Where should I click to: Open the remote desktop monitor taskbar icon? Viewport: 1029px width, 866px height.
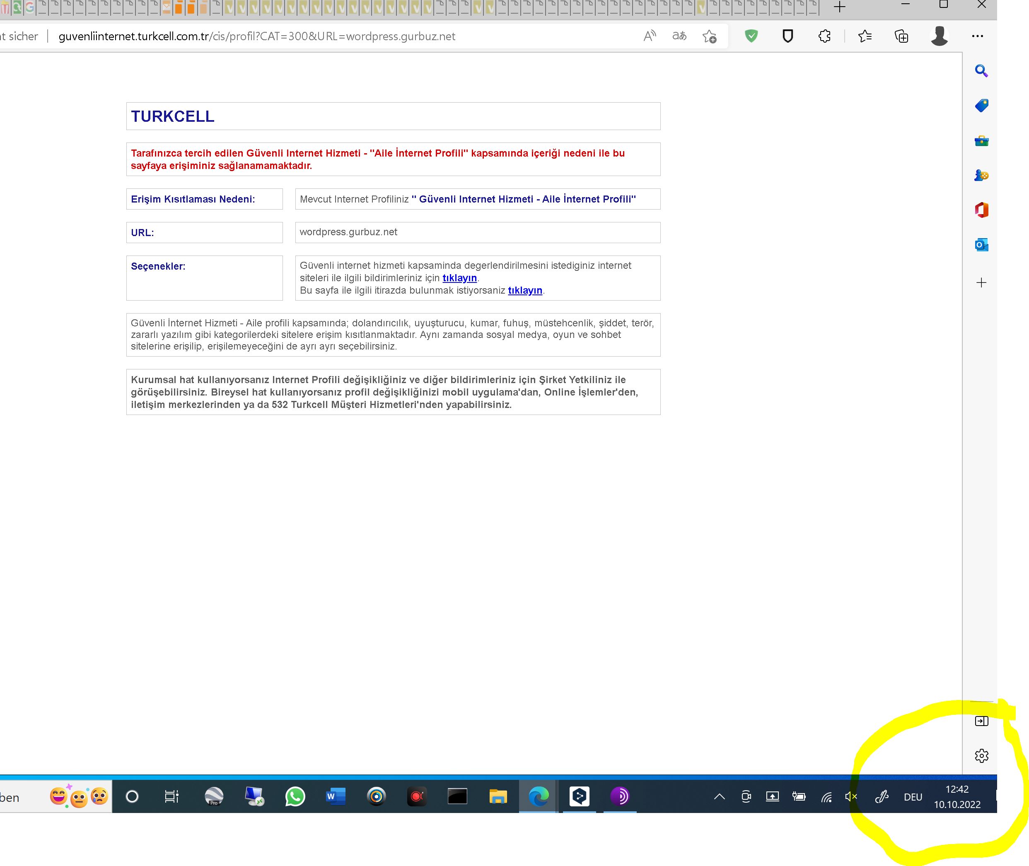(x=254, y=796)
